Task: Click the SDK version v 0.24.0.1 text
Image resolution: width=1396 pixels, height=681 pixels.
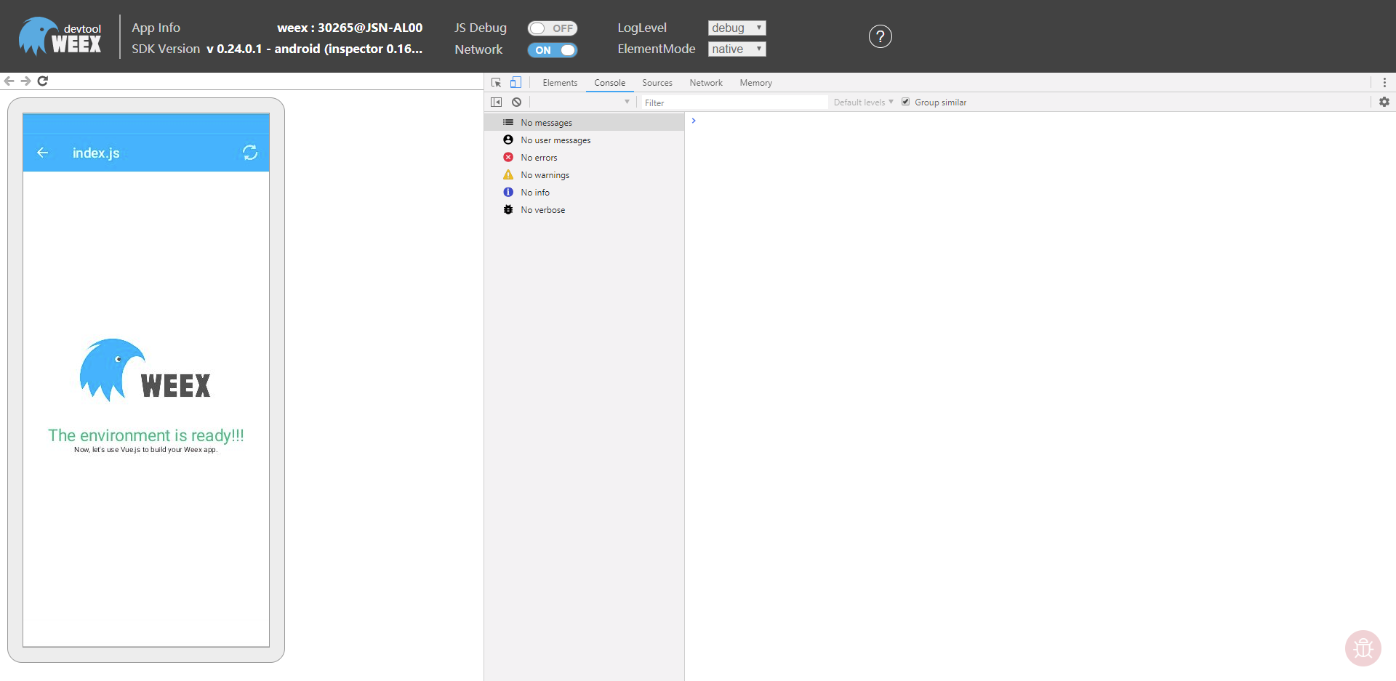Action: pos(314,49)
